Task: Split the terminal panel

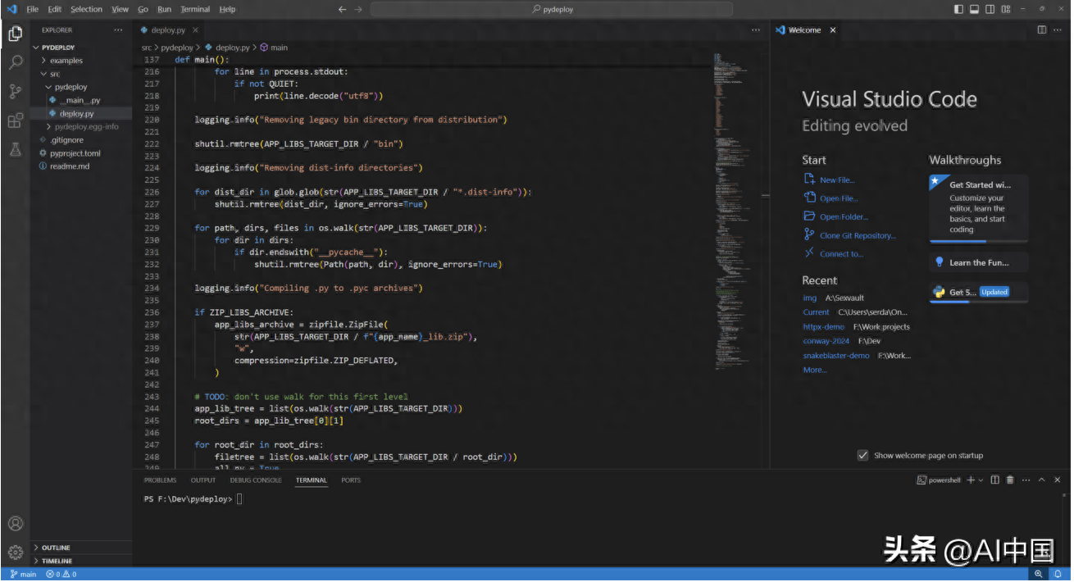Action: click(x=994, y=480)
